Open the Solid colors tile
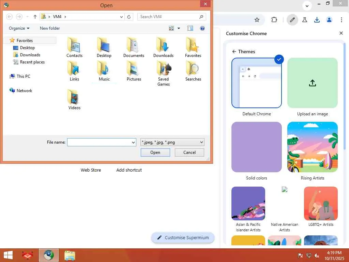Image resolution: width=349 pixels, height=262 pixels. 256,147
